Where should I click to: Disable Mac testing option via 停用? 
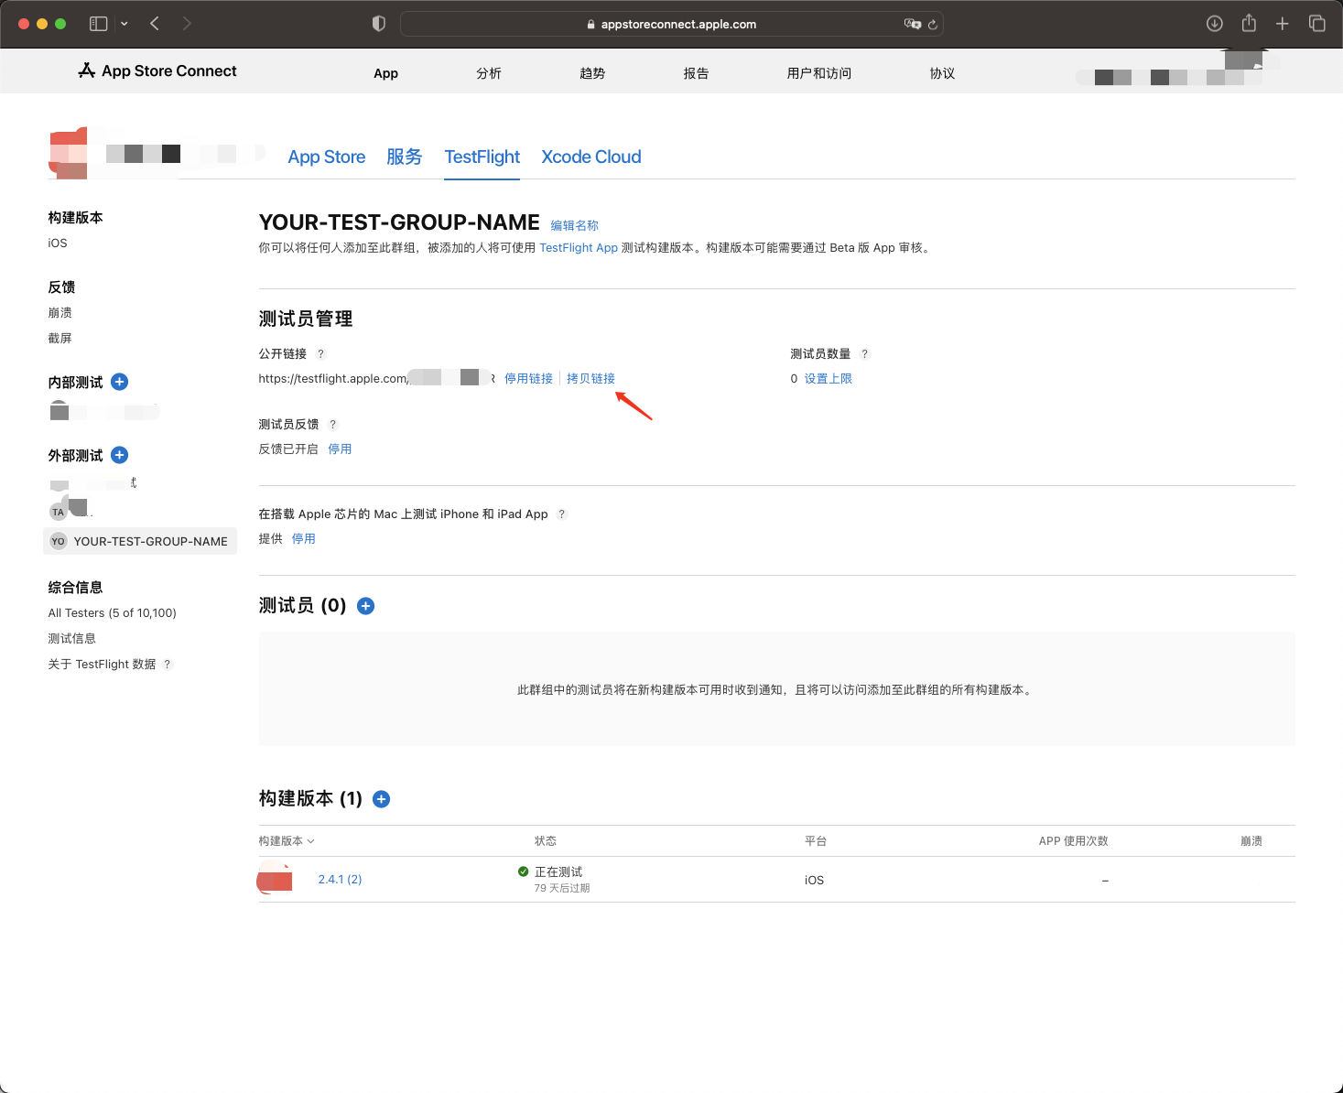pyautogui.click(x=303, y=539)
